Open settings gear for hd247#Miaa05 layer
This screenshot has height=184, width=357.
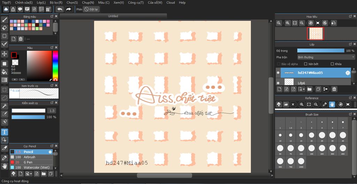[x=348, y=73]
